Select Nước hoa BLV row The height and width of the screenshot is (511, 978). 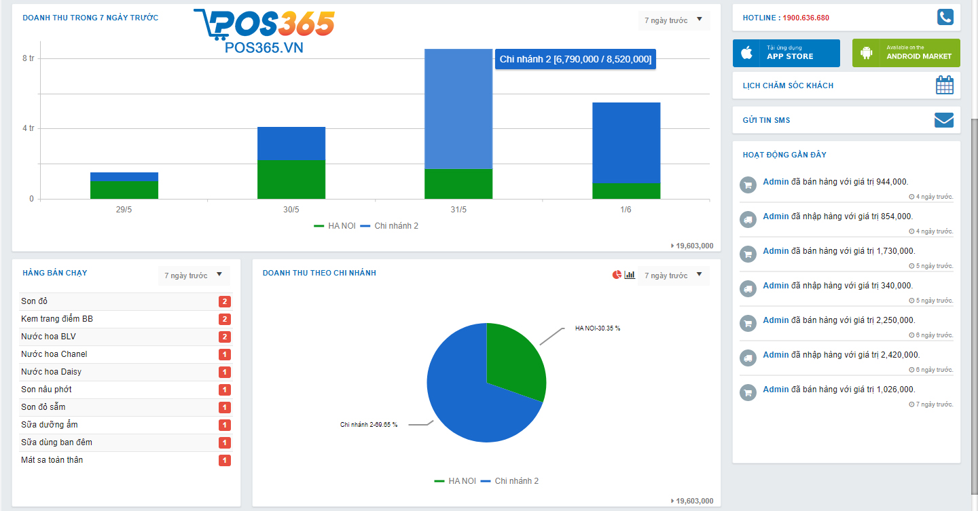pos(126,337)
